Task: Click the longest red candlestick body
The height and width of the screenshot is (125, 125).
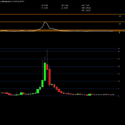Action: pos(49,77)
